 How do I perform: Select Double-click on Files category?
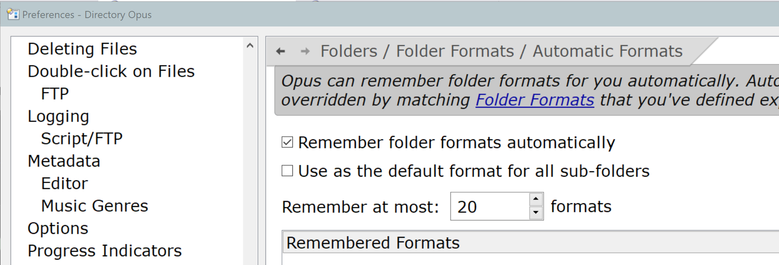[x=111, y=72]
